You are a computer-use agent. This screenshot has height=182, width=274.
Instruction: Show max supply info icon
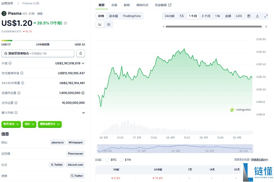(x=16, y=113)
